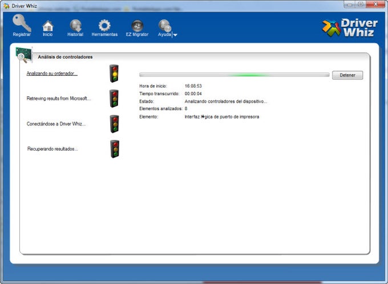Viewport: 388px width, 284px height.
Task: Click the 'Estado:' label
Action: (x=147, y=101)
